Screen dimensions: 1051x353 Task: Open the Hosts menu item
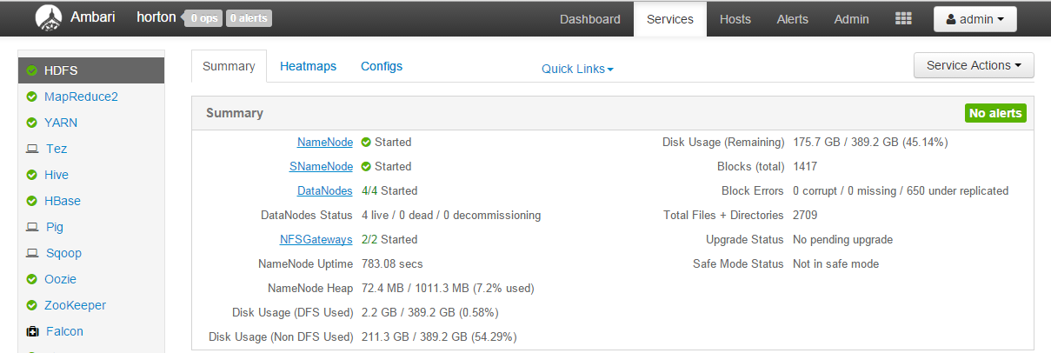(x=735, y=19)
